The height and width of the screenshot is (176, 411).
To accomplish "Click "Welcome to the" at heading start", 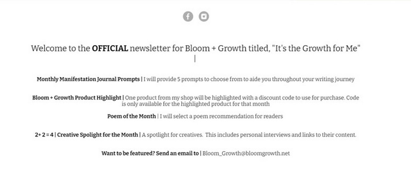I will pos(60,48).
